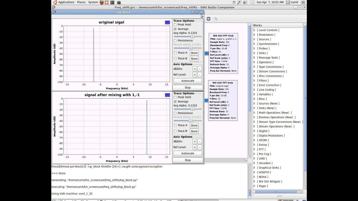
Task: Launch Firefox from the top panel
Action: pos(102,2)
